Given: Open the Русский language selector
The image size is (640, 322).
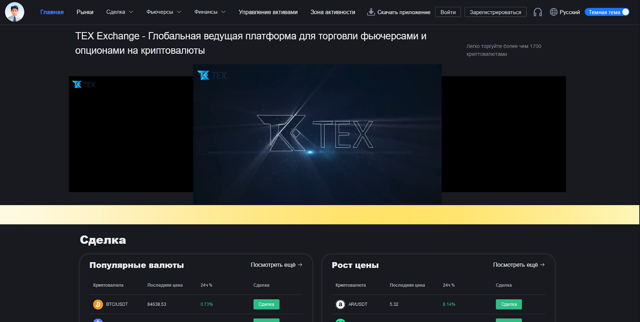Looking at the screenshot, I should [565, 12].
